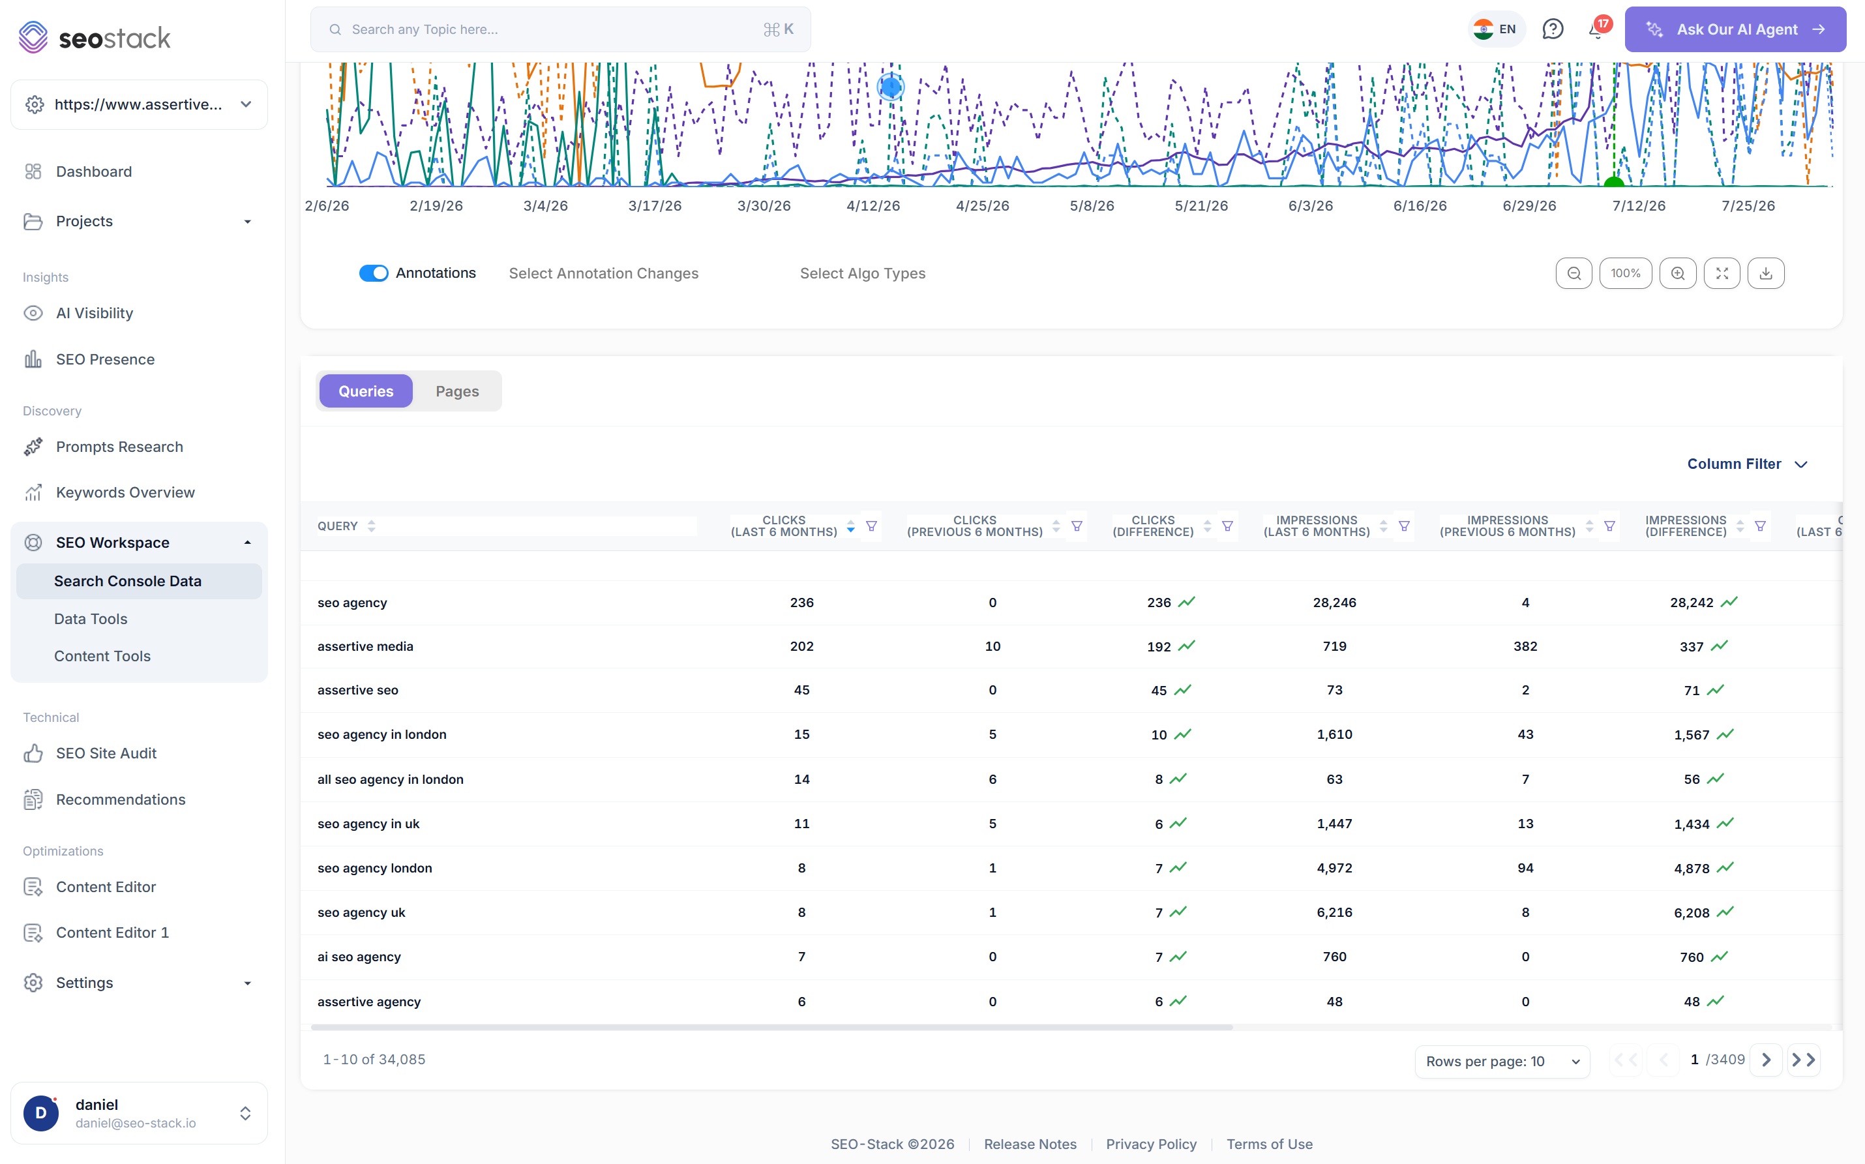This screenshot has height=1164, width=1865.
Task: Open Select Algo Types dropdown
Action: click(863, 273)
